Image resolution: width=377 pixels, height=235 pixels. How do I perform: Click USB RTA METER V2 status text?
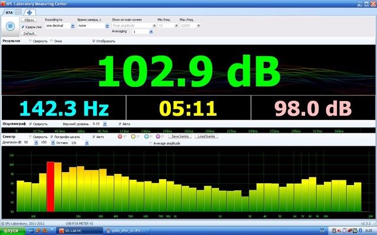pos(80,223)
